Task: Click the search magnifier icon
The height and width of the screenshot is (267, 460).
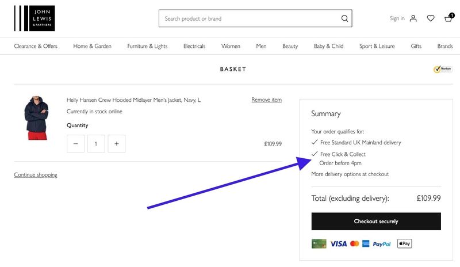Action: [344, 18]
